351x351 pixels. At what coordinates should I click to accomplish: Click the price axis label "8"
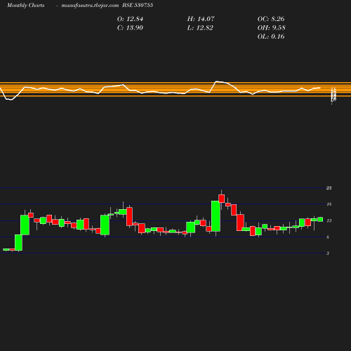[x=328, y=237]
